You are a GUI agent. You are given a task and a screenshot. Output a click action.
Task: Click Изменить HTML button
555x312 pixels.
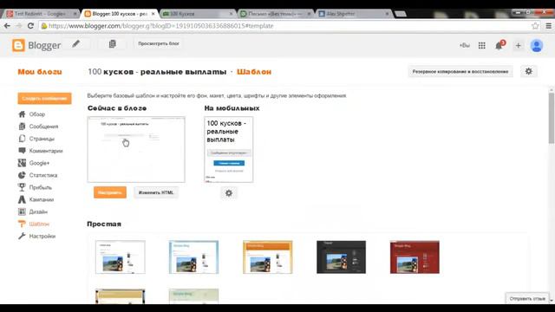156,192
